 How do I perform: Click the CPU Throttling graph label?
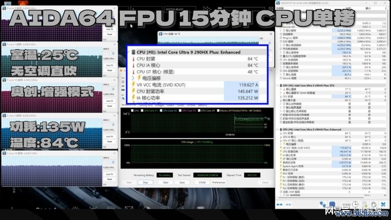[204, 142]
